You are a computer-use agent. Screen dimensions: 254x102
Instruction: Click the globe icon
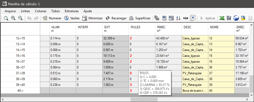point(236,18)
